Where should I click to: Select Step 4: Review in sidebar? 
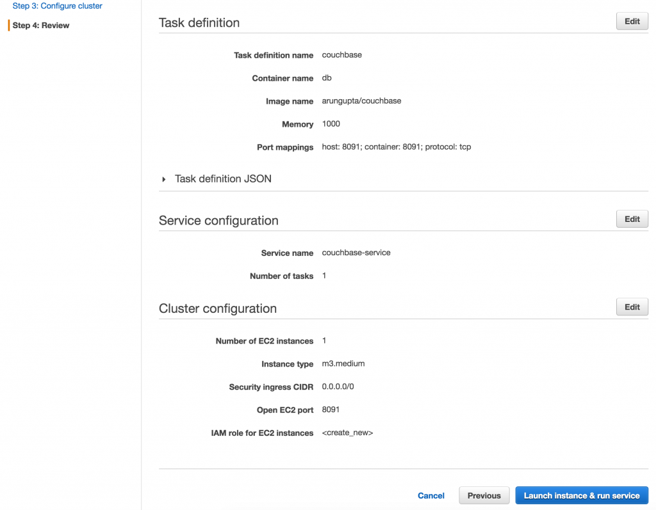coord(41,26)
